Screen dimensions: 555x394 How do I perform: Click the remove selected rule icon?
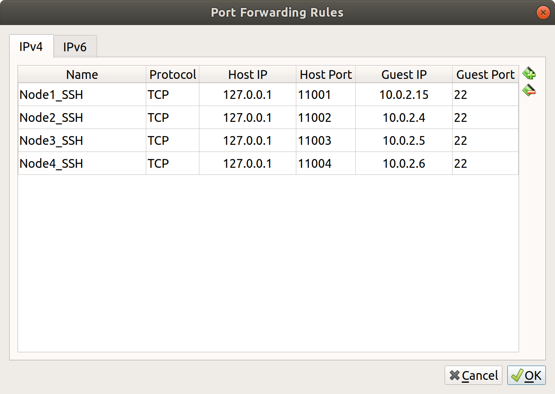529,90
